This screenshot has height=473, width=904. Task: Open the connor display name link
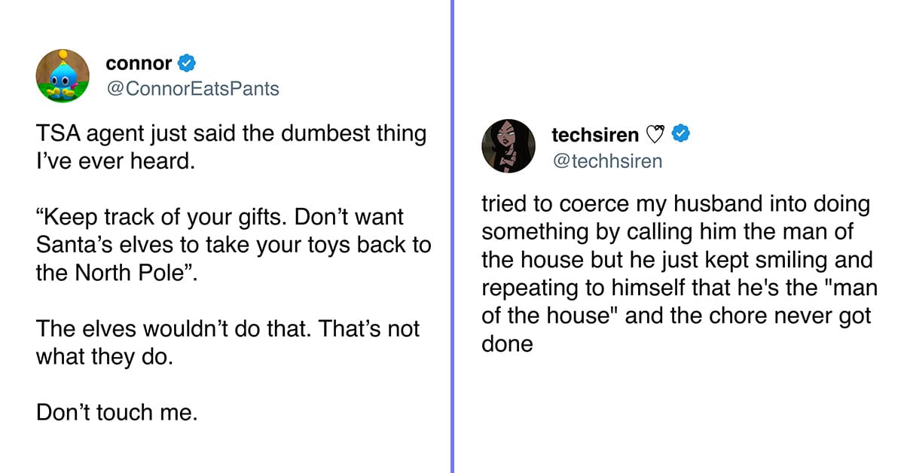click(x=139, y=64)
